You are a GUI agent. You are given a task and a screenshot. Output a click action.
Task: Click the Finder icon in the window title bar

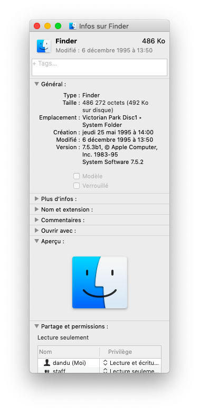pos(73,26)
